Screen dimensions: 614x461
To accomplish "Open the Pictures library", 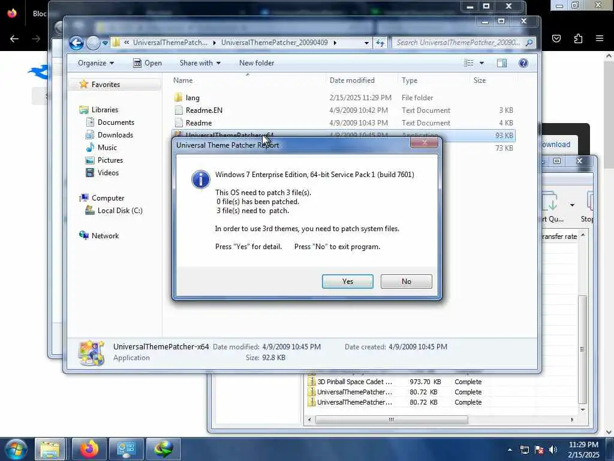I will click(110, 160).
